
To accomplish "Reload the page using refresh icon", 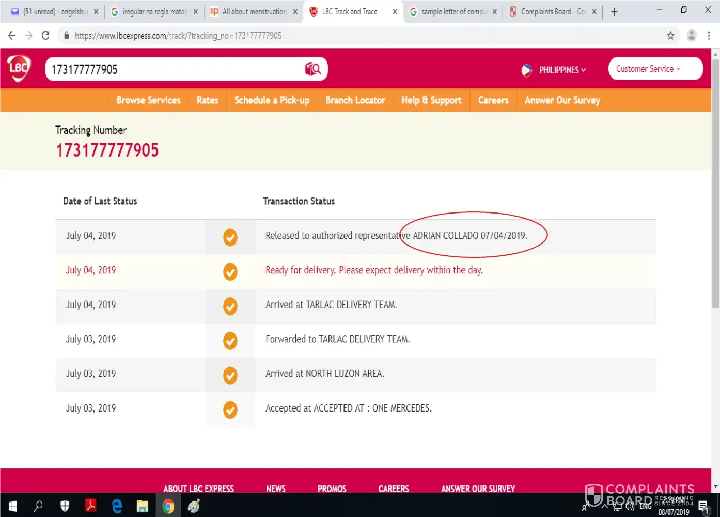I will 45,36.
